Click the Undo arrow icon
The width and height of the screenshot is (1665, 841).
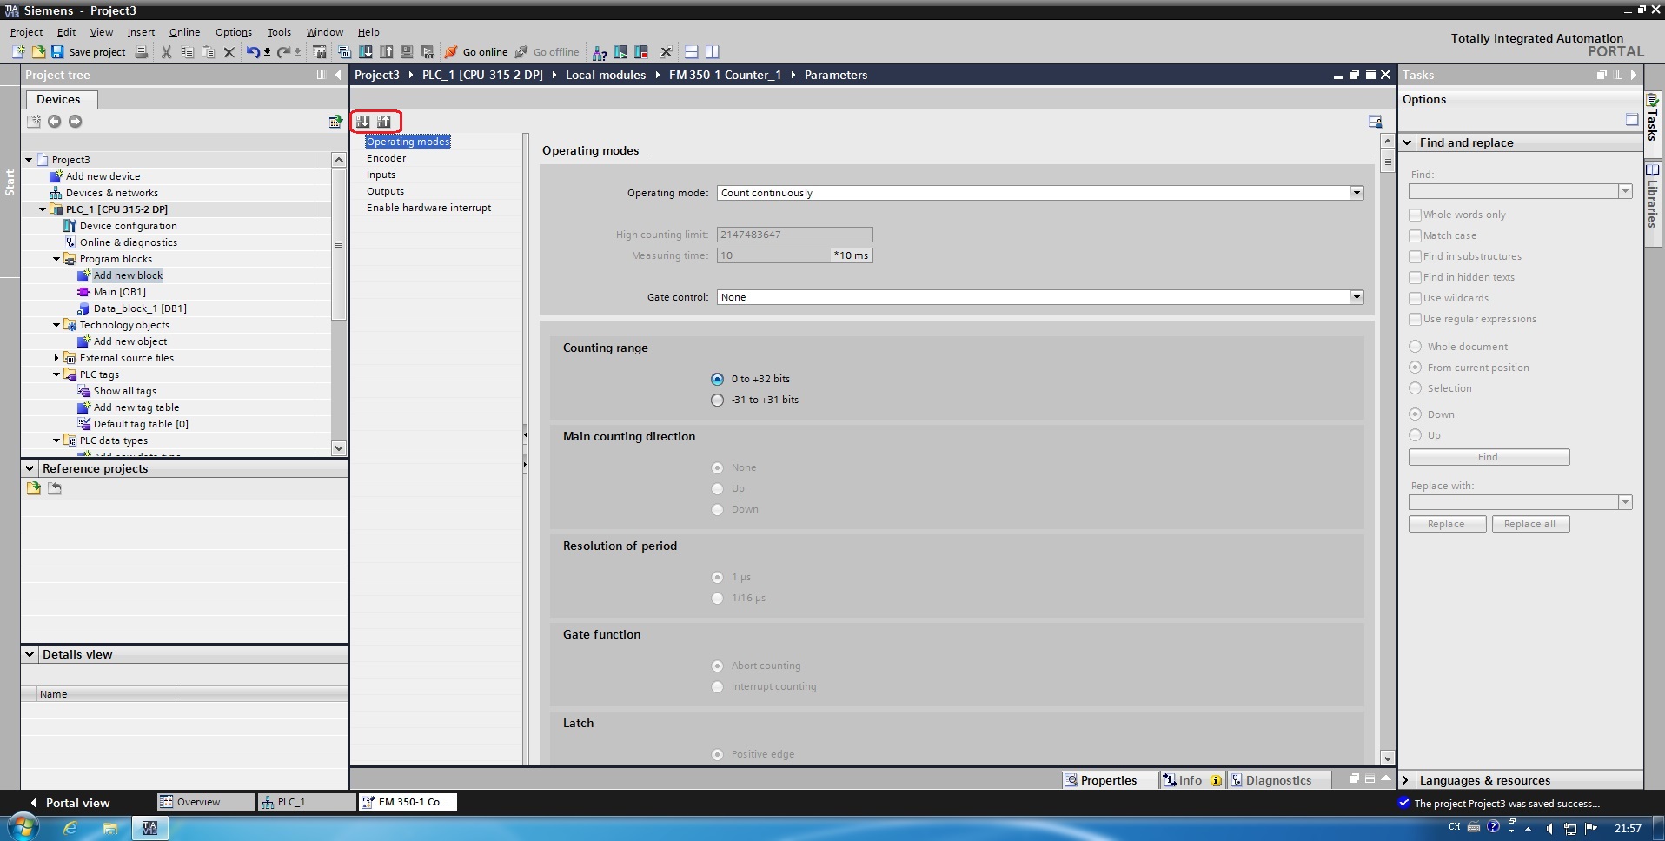pos(253,52)
